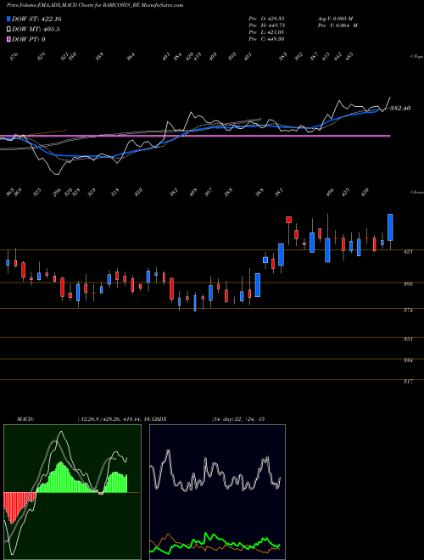
Task: Click the Pre C: 449.39 value
Action: [x=266, y=39]
